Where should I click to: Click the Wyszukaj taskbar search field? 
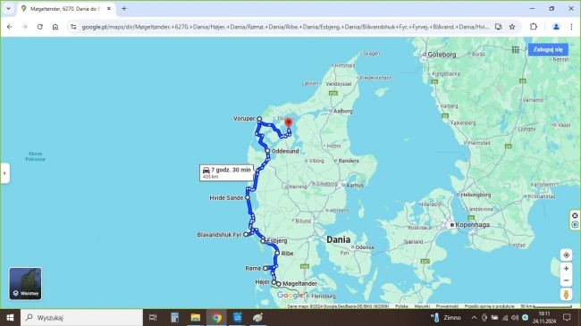click(81, 317)
